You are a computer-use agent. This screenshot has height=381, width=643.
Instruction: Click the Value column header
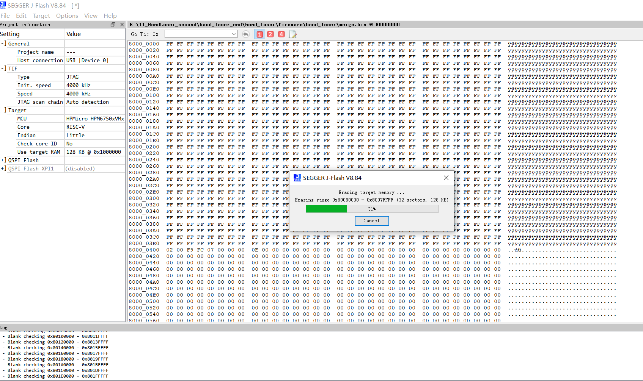coord(95,34)
